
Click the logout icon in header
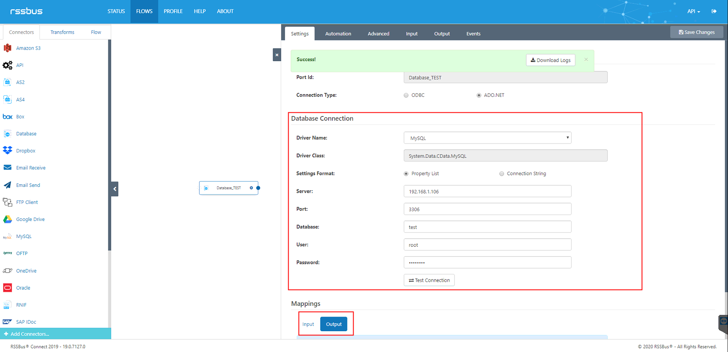tap(714, 11)
